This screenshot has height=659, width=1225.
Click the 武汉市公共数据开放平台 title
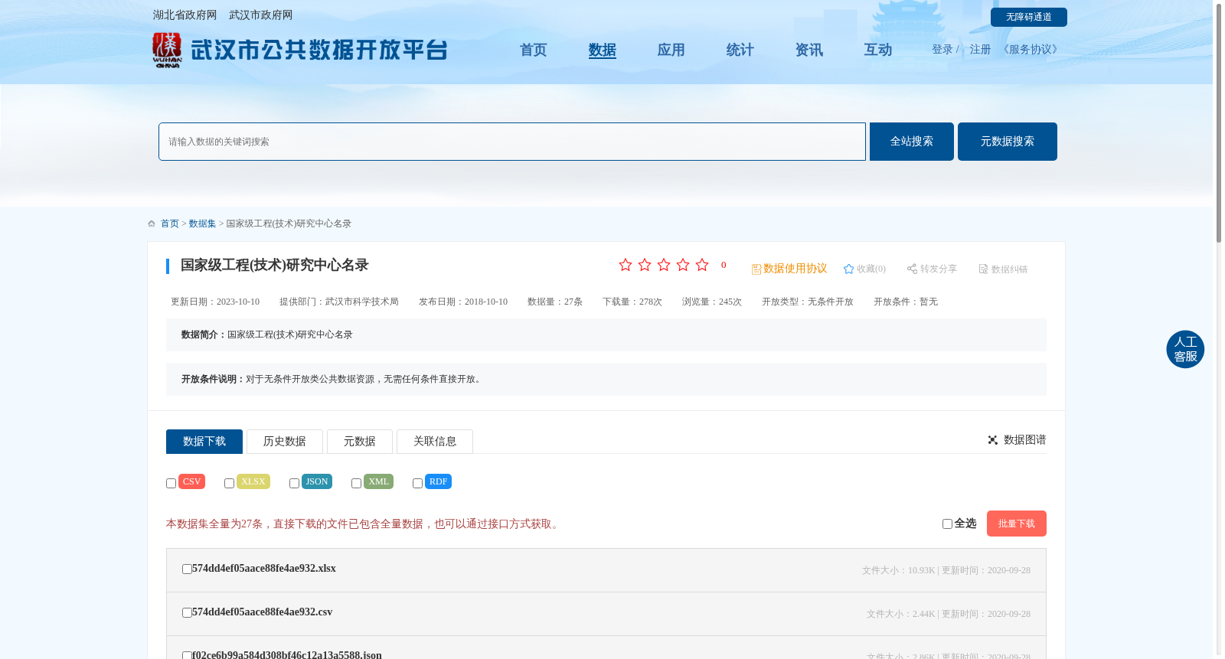tap(319, 51)
